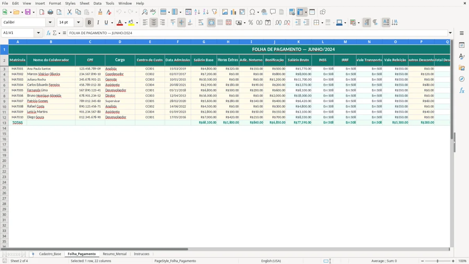The width and height of the screenshot is (469, 264).
Task: Toggle Align Left
Action: 145,23
